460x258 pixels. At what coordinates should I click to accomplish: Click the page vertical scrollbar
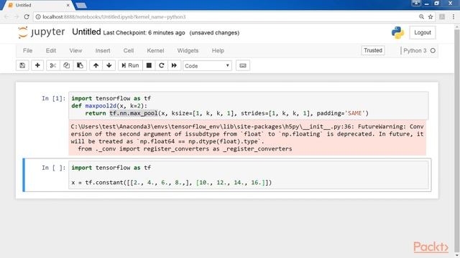(x=457, y=140)
